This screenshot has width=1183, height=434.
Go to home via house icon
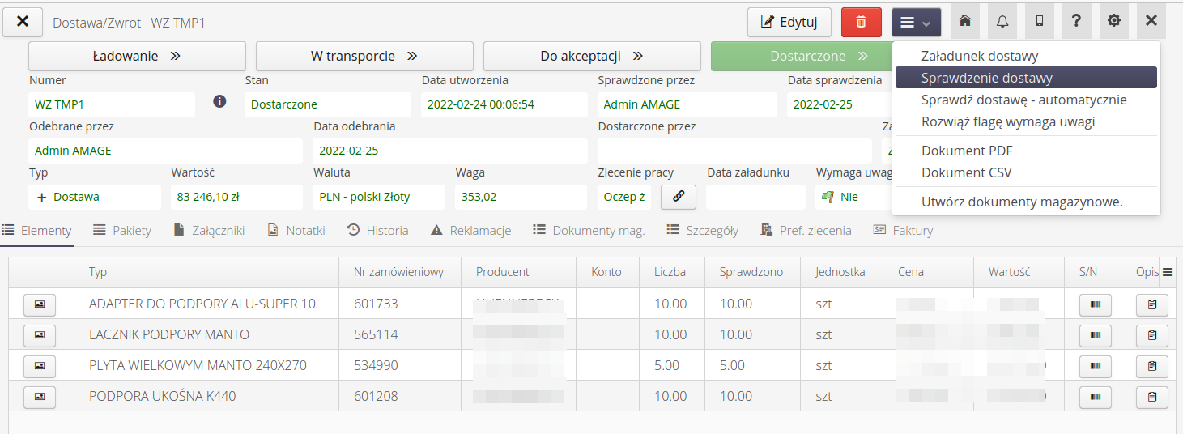click(964, 22)
